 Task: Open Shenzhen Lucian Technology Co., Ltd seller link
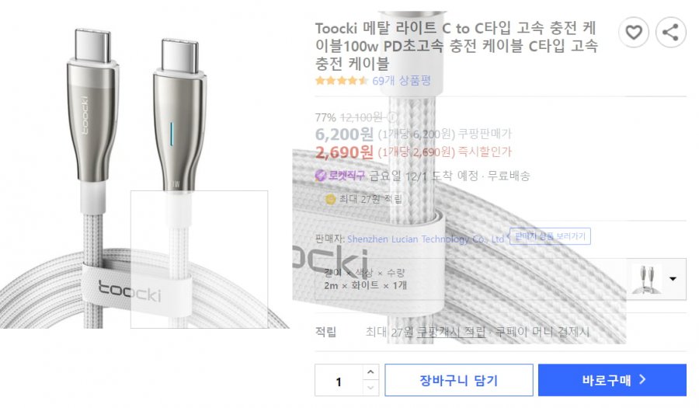[426, 239]
